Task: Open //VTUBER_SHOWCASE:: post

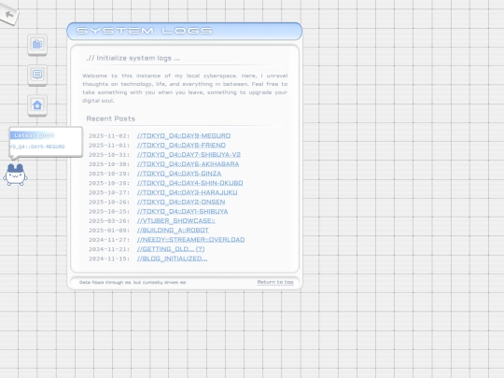Action: (176, 221)
